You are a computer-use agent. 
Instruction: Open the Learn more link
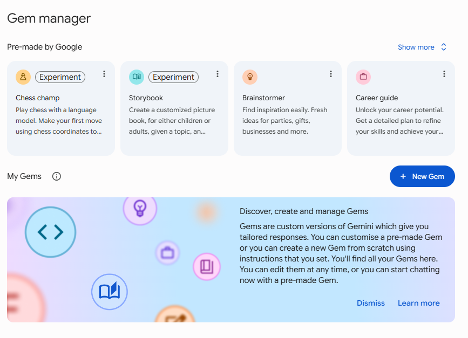(x=418, y=303)
